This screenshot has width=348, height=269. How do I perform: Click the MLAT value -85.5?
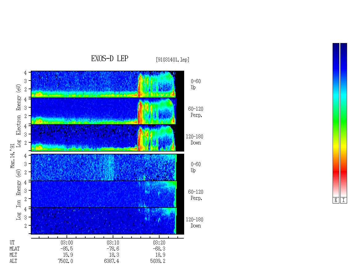click(67, 249)
